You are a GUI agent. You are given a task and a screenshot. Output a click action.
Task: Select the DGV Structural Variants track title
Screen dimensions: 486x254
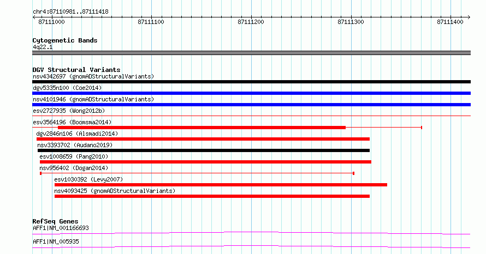tap(76, 70)
